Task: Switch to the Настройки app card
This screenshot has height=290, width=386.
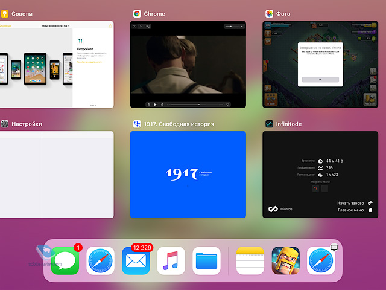Action: tap(57, 175)
